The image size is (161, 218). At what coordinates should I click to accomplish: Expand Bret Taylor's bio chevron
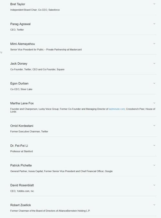point(154,4)
